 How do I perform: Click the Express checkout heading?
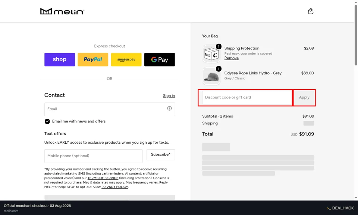[x=110, y=46]
